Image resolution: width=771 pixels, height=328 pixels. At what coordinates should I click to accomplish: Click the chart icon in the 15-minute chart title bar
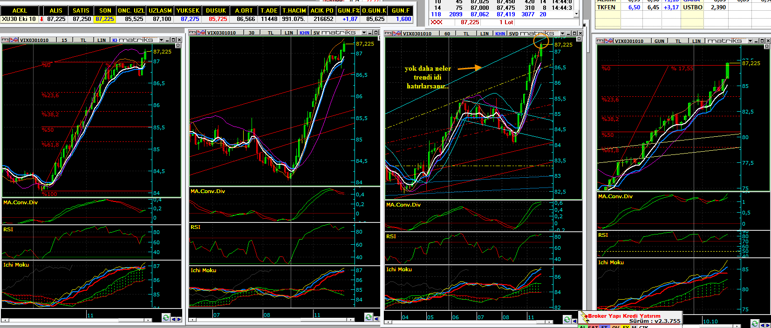14,40
